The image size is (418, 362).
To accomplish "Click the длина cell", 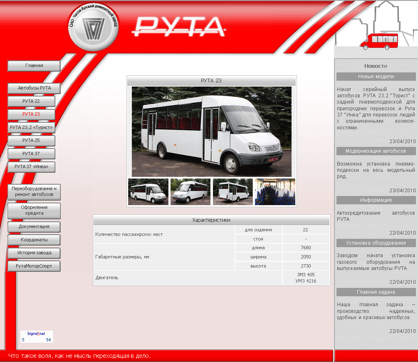I will (258, 248).
